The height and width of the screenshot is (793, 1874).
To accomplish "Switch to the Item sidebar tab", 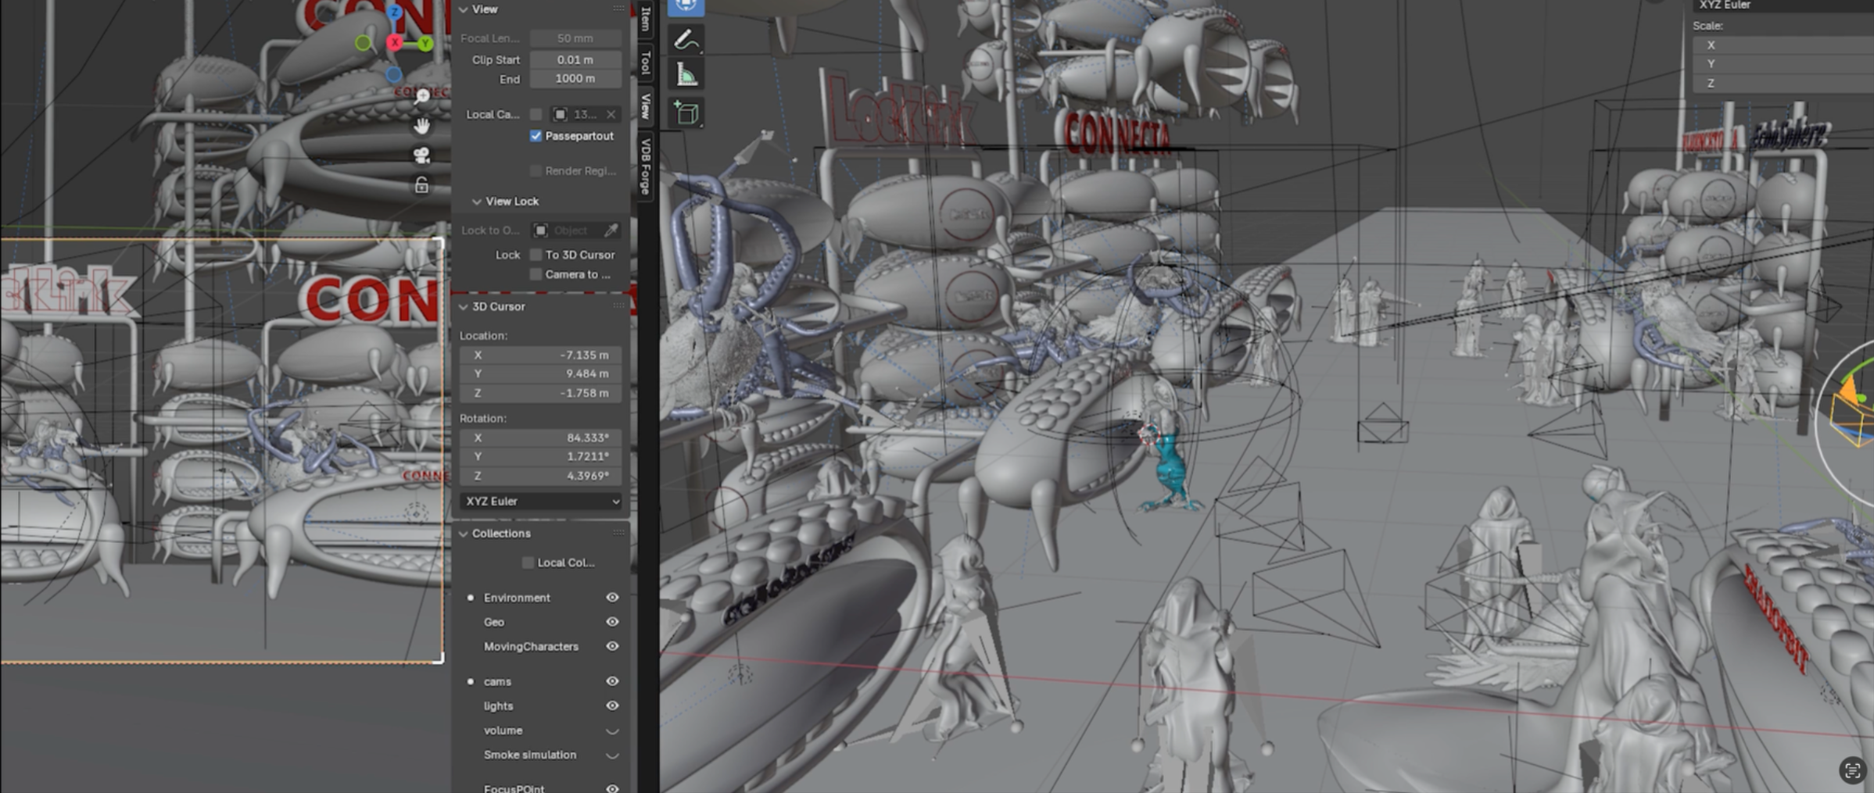I will (x=645, y=18).
